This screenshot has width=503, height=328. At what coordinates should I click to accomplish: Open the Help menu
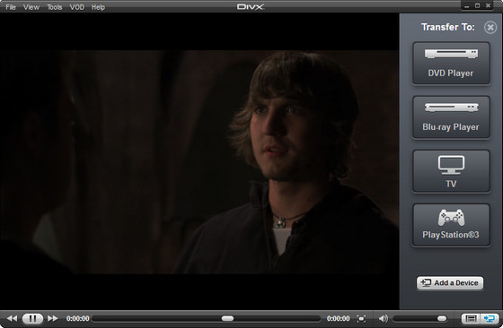click(x=98, y=7)
